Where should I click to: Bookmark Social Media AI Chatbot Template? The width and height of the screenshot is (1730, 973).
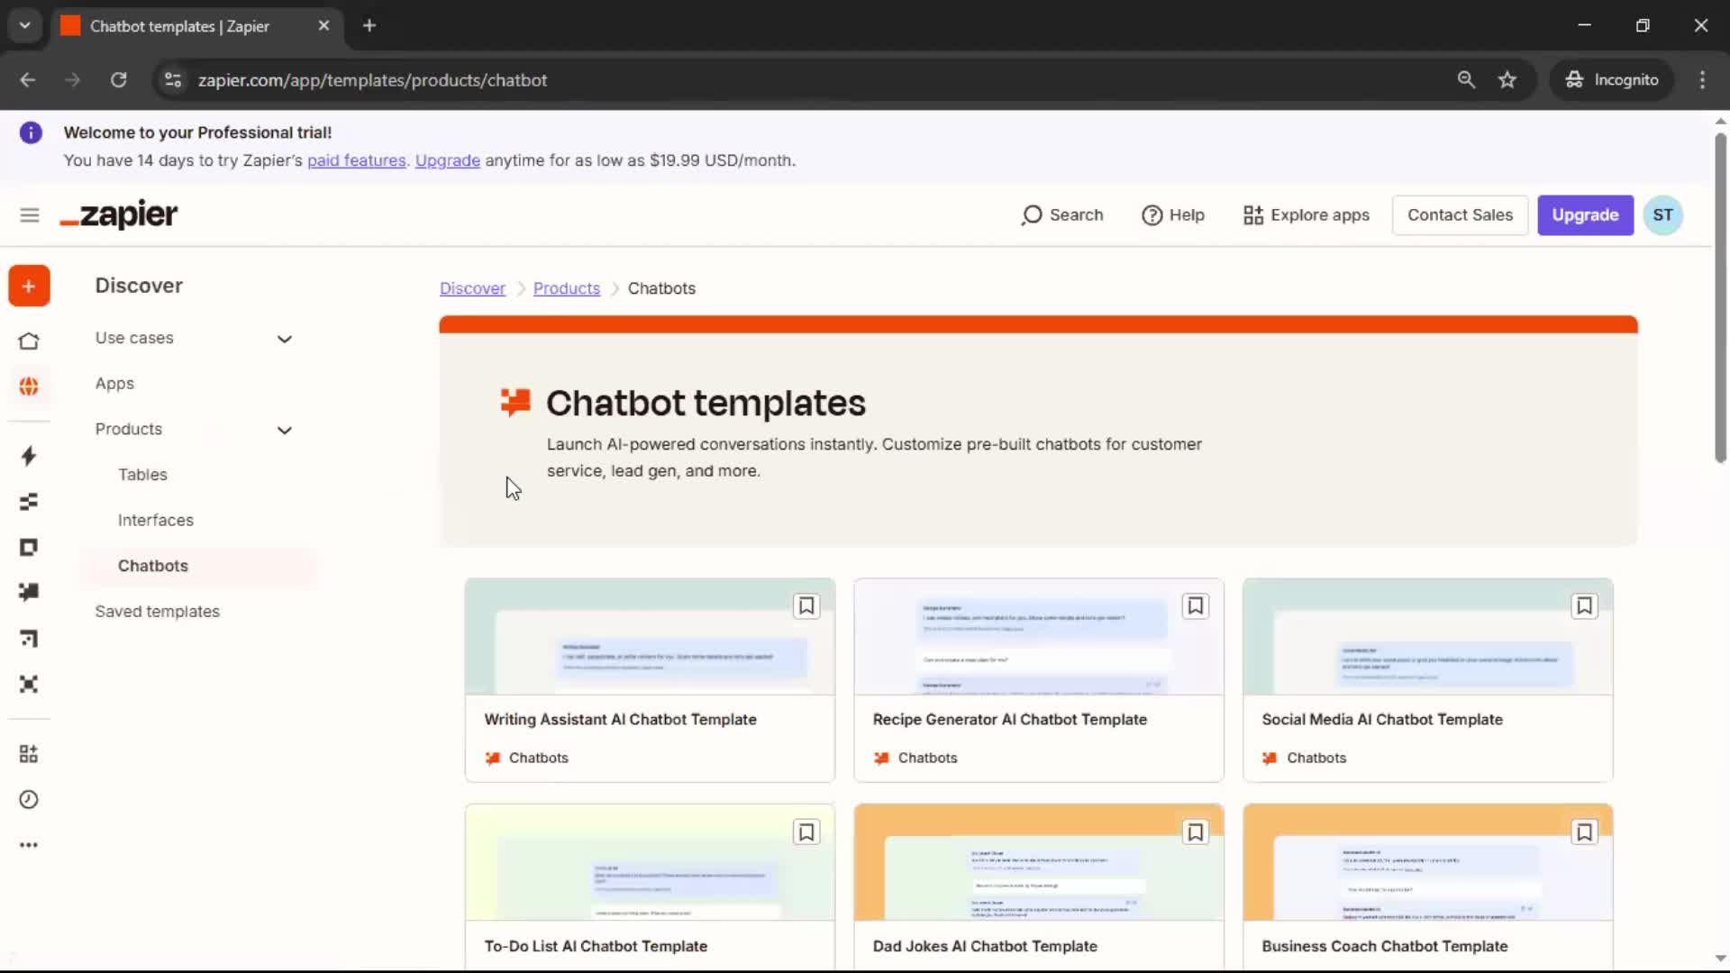(1584, 606)
